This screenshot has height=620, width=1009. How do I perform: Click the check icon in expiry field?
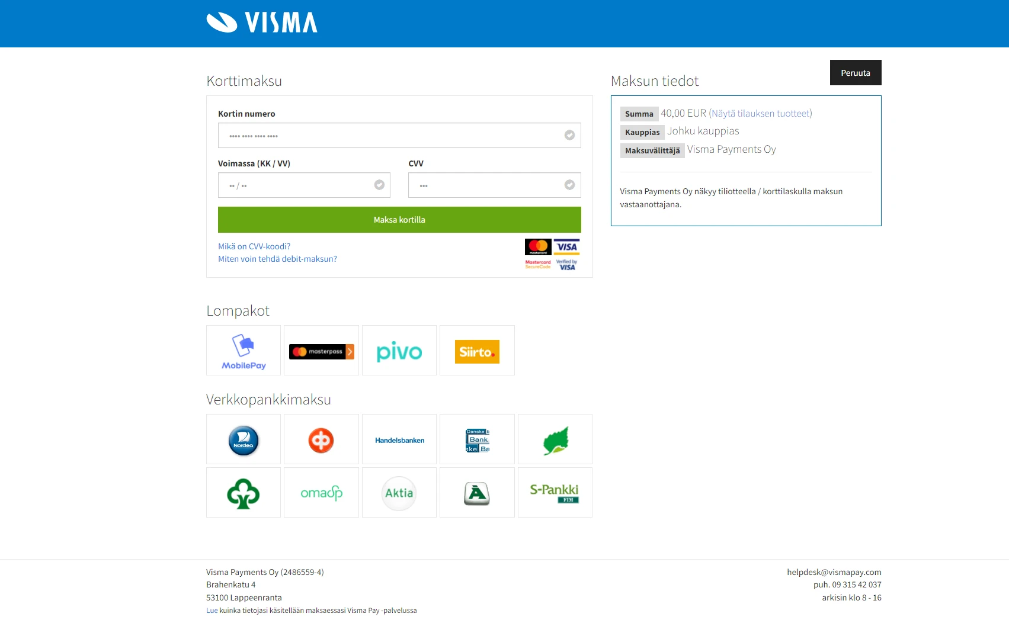379,185
